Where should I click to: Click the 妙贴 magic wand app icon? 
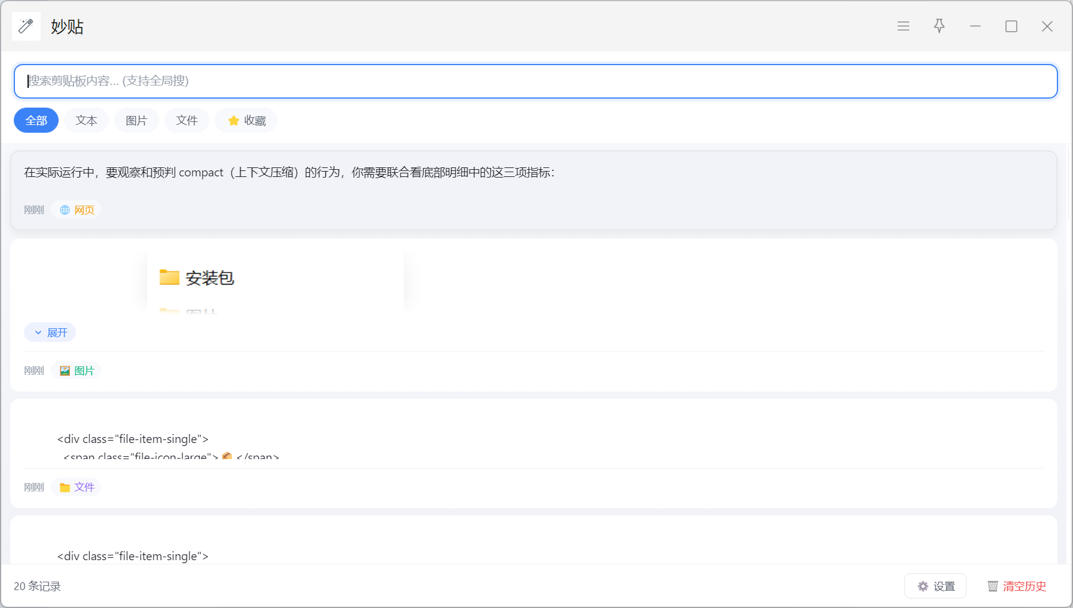tap(26, 26)
